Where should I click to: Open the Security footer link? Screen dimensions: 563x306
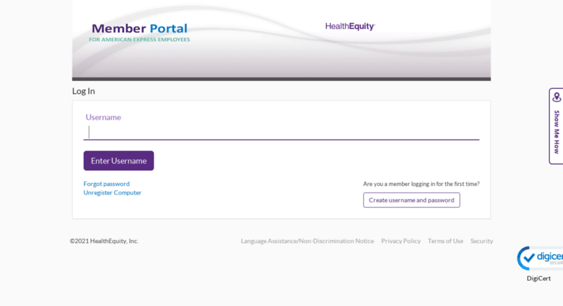pos(482,241)
